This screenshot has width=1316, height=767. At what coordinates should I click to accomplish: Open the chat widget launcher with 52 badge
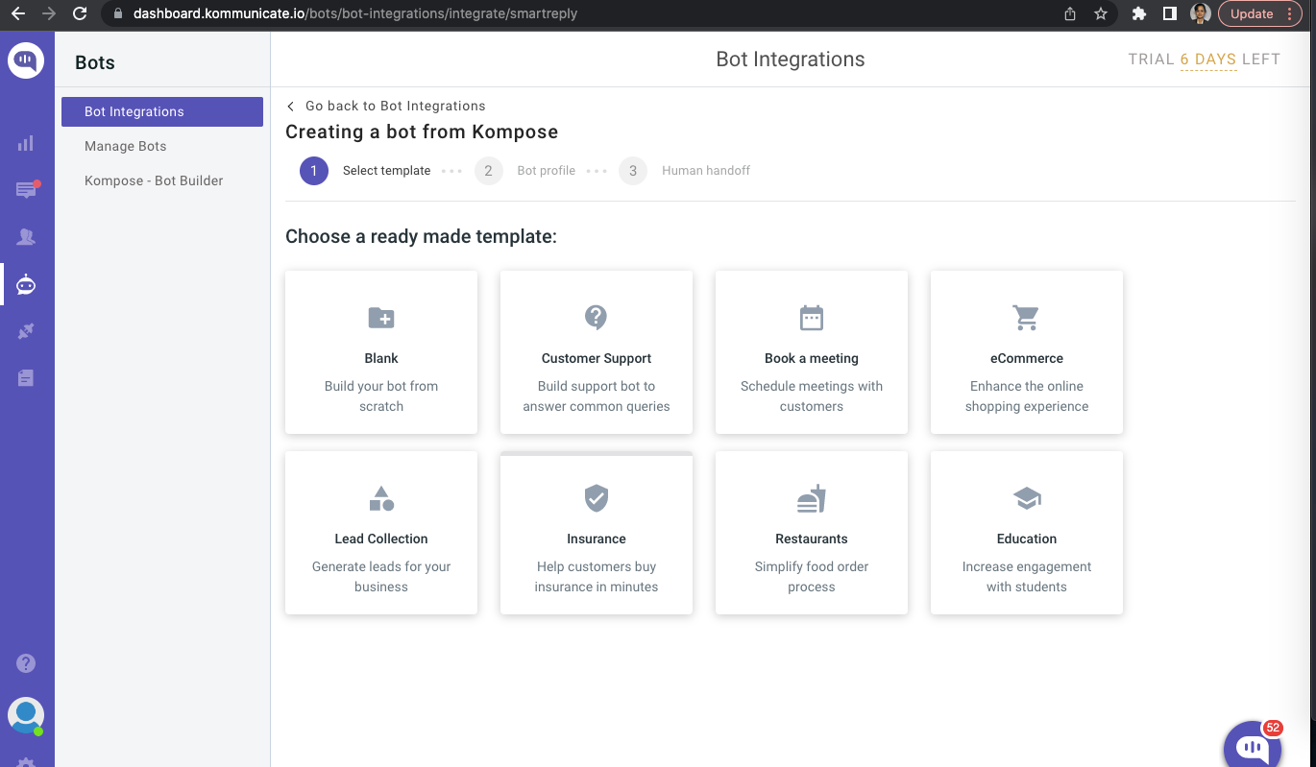[x=1252, y=747]
